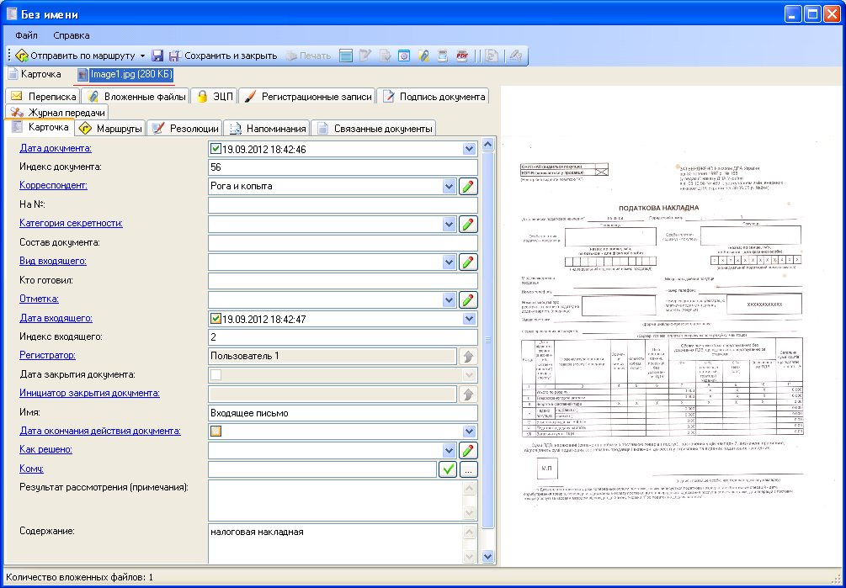Open the Файл menu
846x588 pixels.
click(x=25, y=35)
